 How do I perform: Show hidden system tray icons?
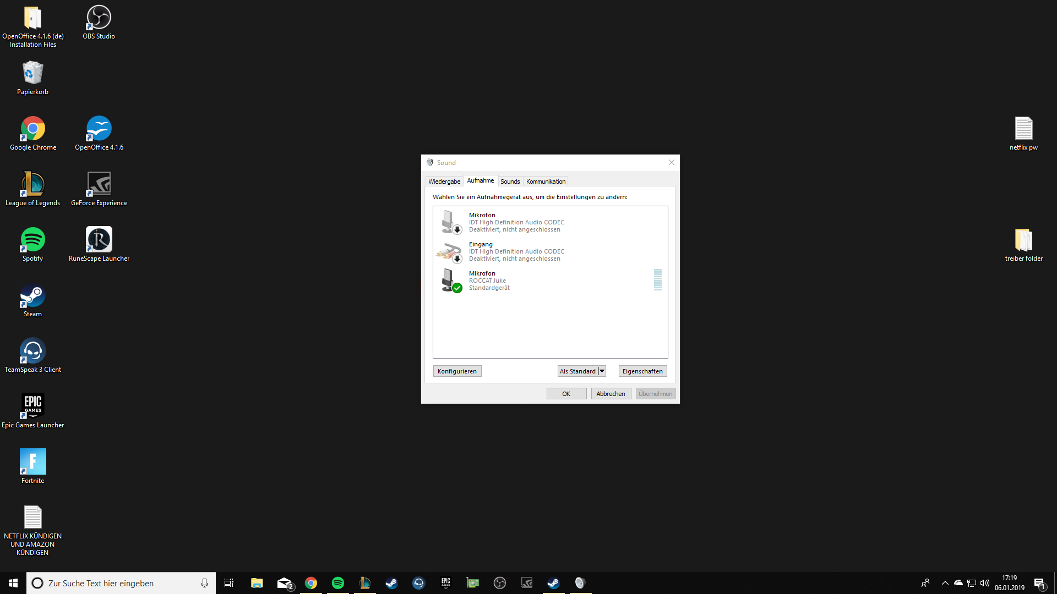click(x=945, y=583)
